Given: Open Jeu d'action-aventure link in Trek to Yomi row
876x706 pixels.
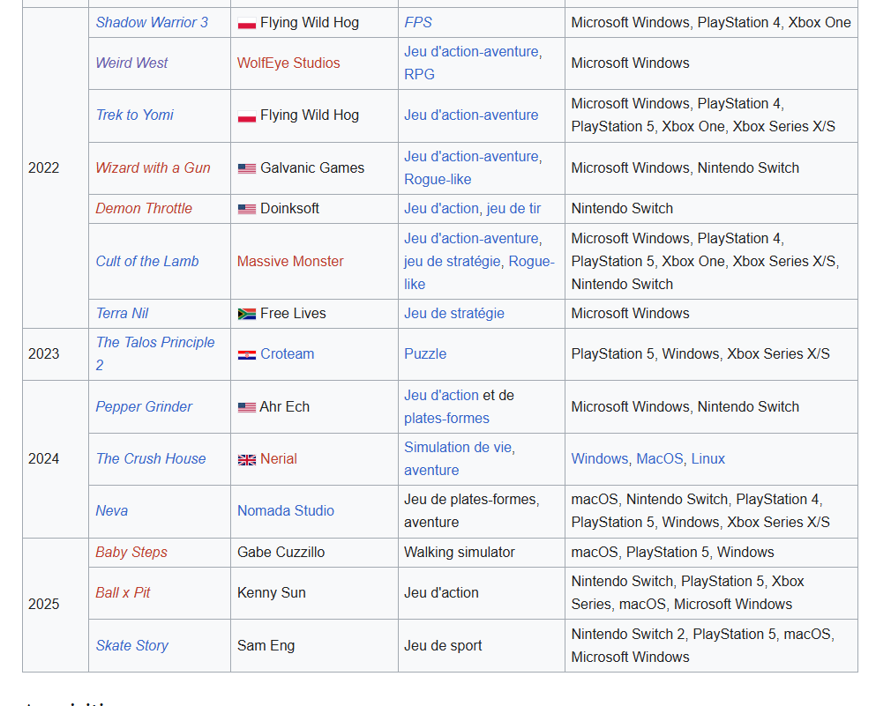Looking at the screenshot, I should [x=471, y=115].
